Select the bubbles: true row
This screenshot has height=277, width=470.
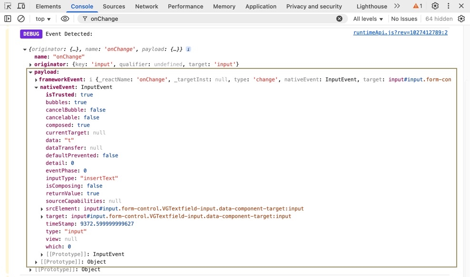click(x=66, y=102)
